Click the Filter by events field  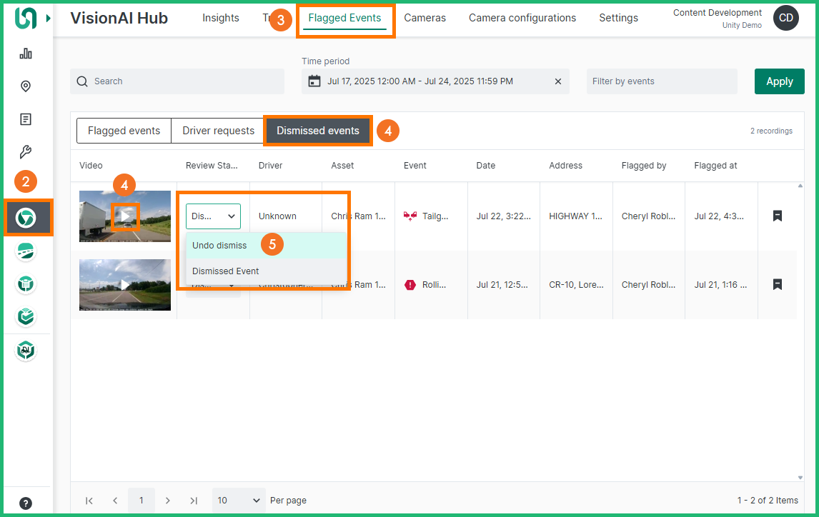point(661,81)
